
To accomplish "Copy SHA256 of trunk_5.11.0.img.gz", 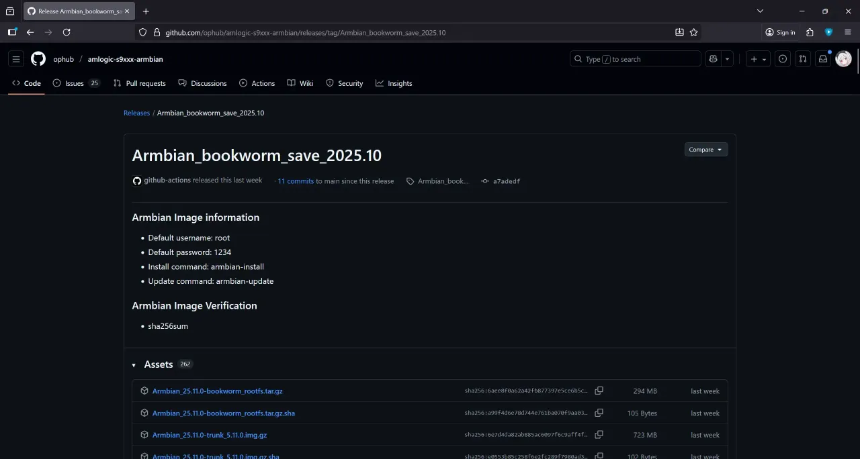I will tap(599, 435).
